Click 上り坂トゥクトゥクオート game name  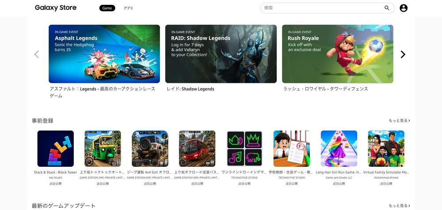[103, 172]
